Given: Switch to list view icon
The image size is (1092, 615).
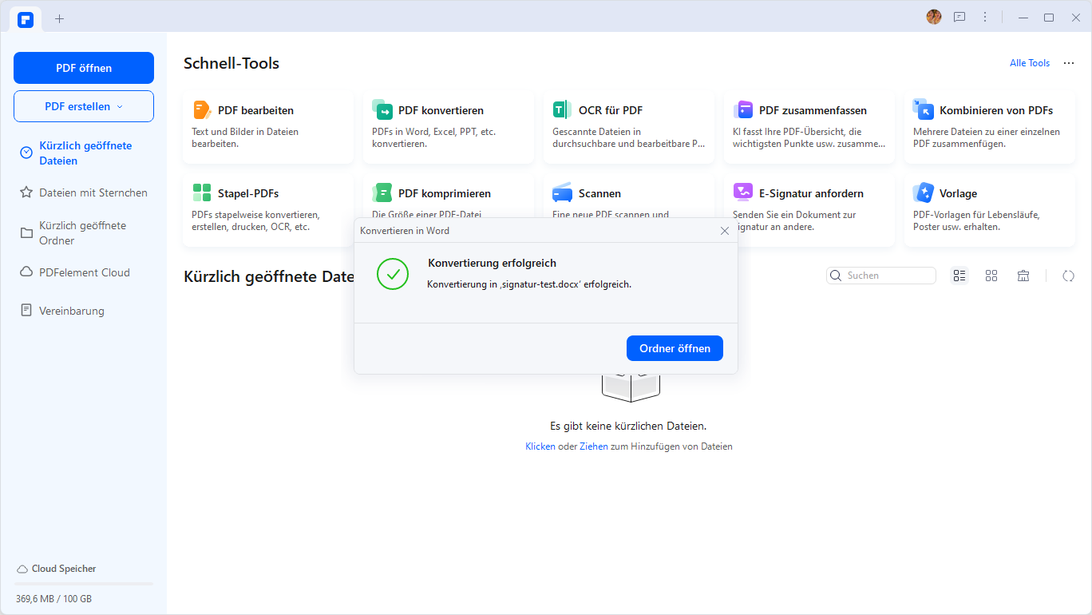Looking at the screenshot, I should pos(959,276).
